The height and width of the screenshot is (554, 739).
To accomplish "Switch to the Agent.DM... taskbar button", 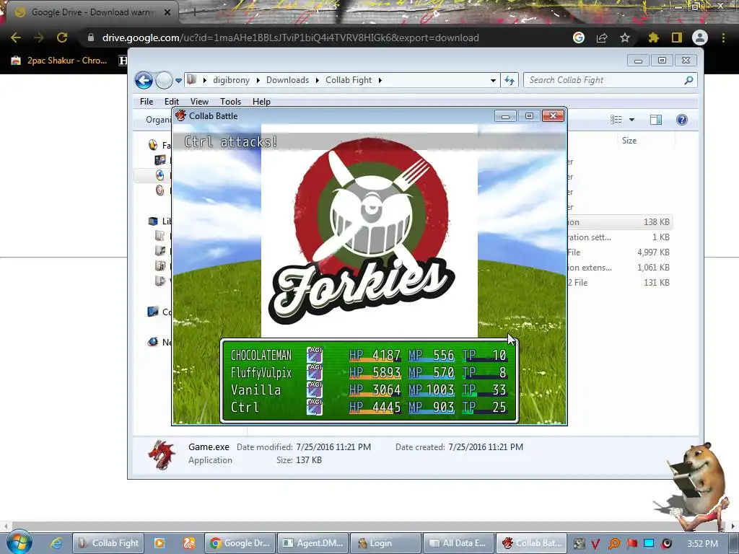I will point(313,543).
